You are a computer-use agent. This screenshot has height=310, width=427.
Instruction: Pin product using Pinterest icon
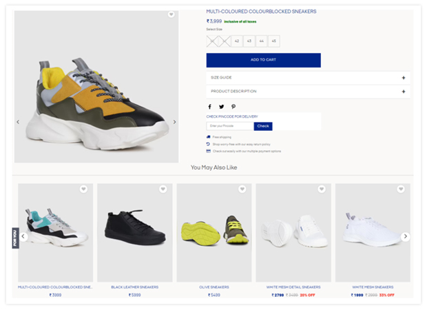click(x=233, y=107)
